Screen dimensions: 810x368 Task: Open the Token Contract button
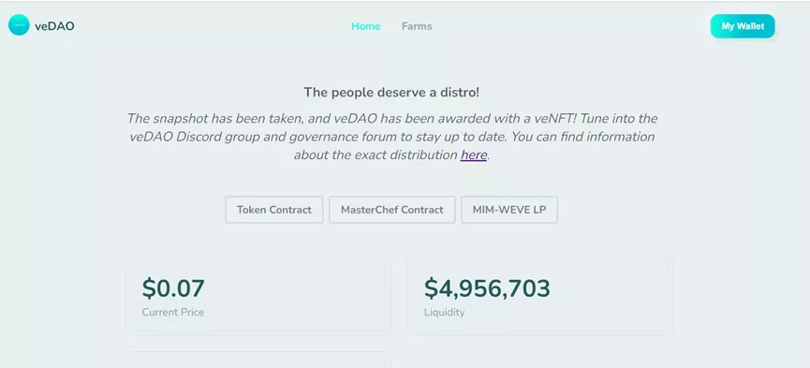click(273, 210)
